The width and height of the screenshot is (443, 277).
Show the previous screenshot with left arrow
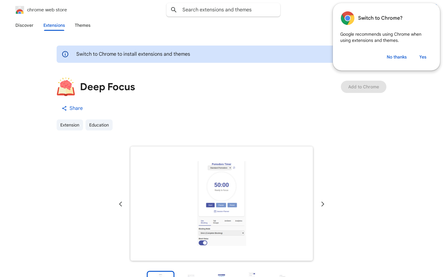click(121, 204)
